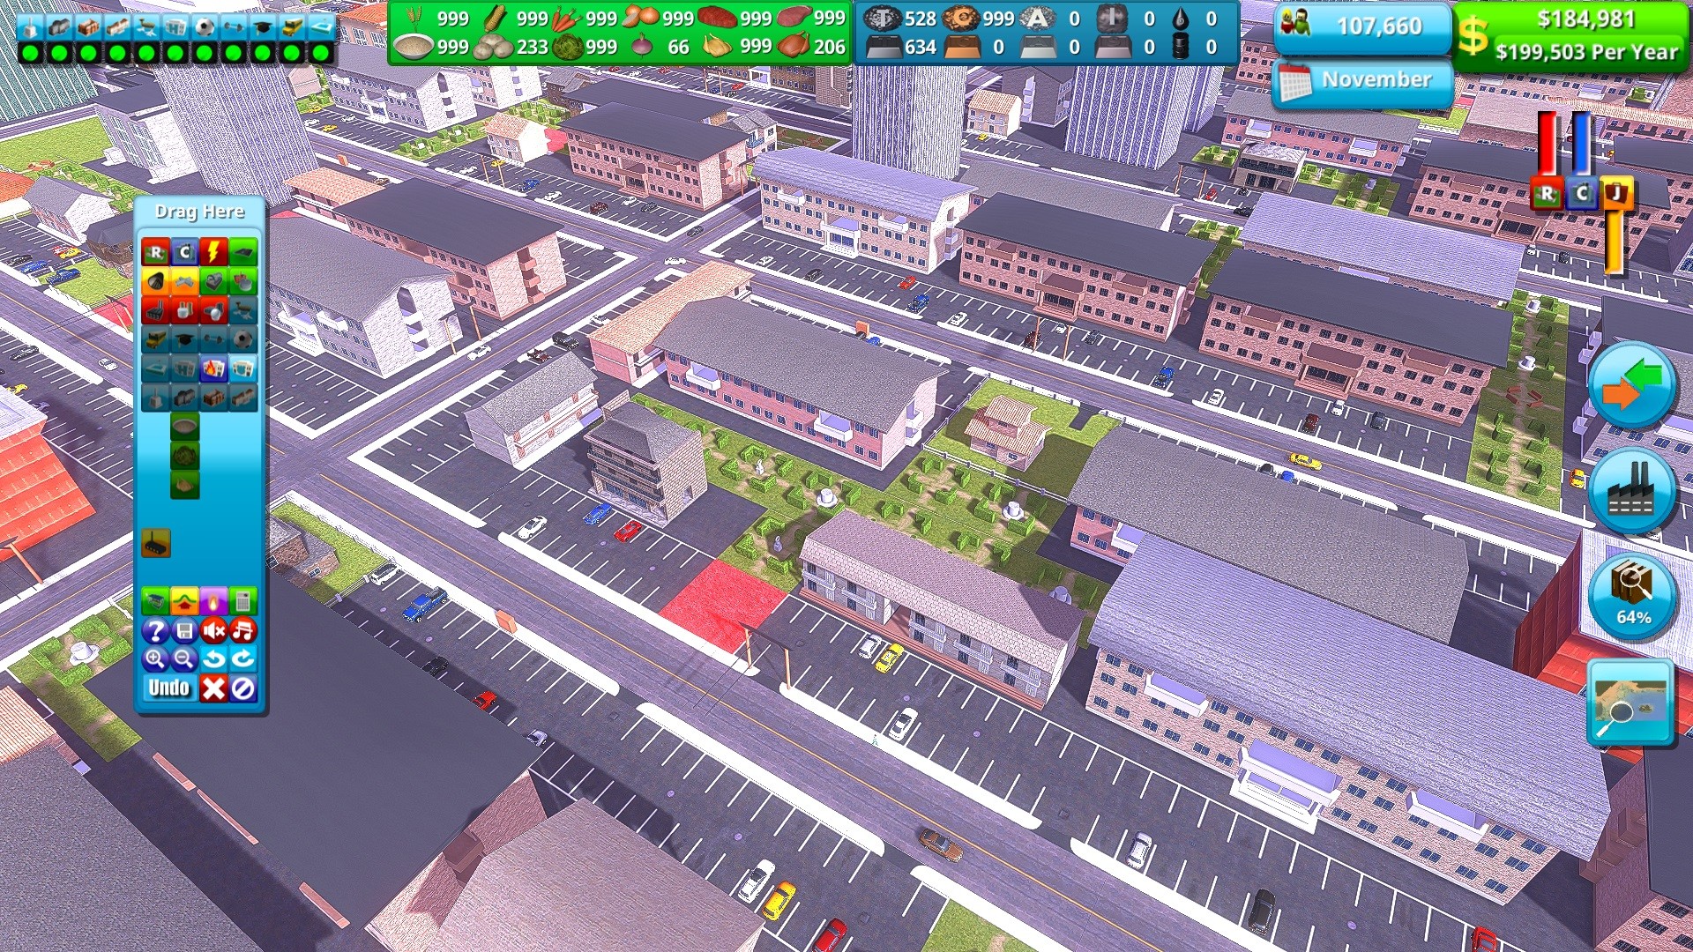Open the minimap thumbnail

[1631, 703]
